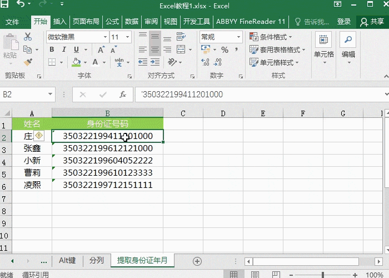389x278 pixels.
Task: Click the Decrease Indent icon
Action: click(143, 62)
